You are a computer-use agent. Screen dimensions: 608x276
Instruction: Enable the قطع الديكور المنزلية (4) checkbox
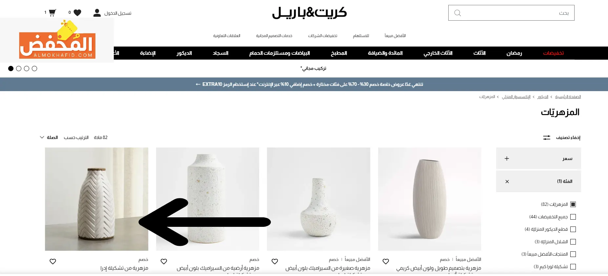(573, 229)
